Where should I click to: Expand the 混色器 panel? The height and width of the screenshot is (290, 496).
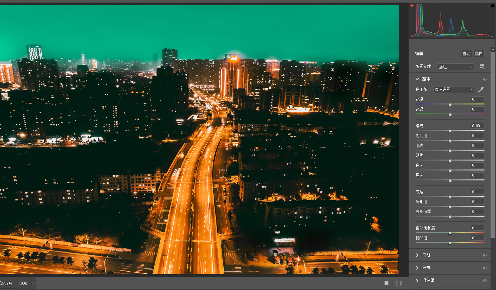point(417,281)
